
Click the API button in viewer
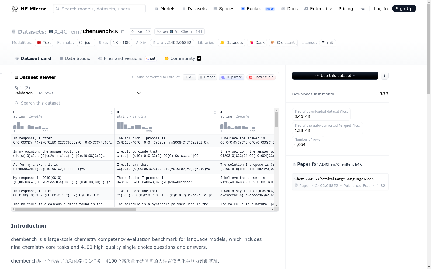[189, 77]
